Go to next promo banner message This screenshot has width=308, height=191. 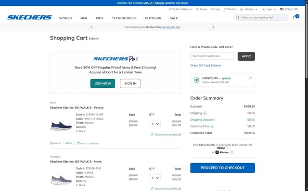tap(213, 27)
